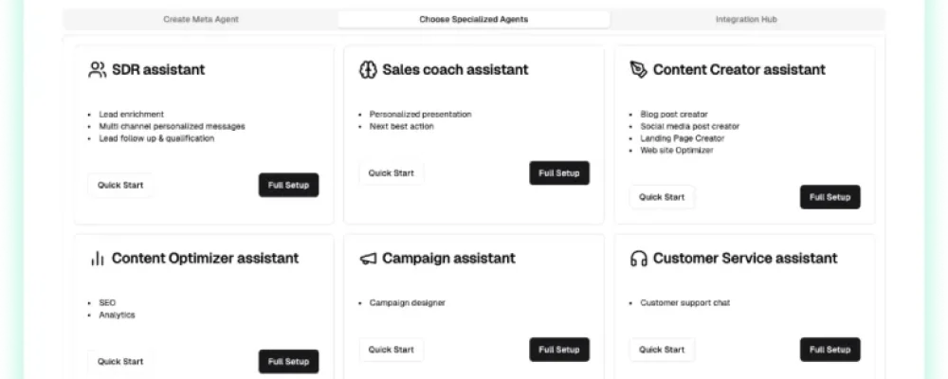Viewport: 948px width, 379px height.
Task: Click the Sales coach brain icon
Action: (x=368, y=69)
